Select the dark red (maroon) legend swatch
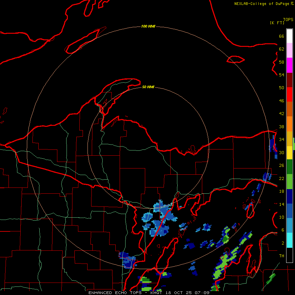This screenshot has height=295, width=295. pos(289,80)
